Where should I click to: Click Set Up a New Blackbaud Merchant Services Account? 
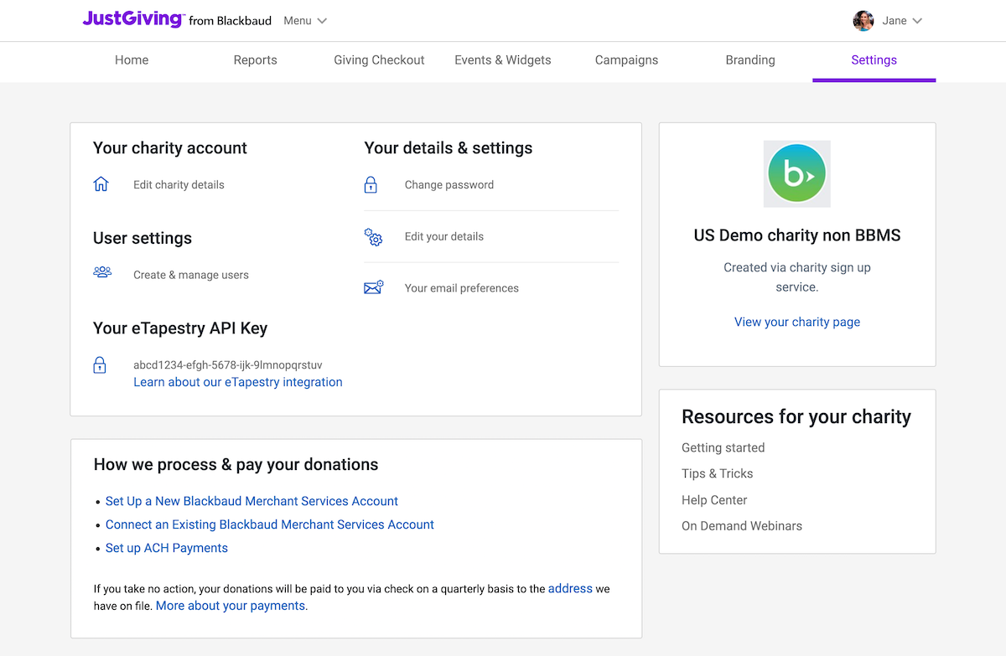(x=251, y=501)
